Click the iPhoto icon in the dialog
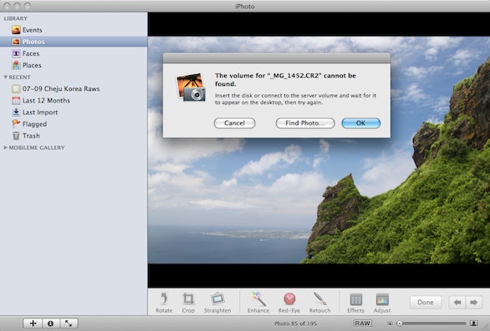 point(191,87)
